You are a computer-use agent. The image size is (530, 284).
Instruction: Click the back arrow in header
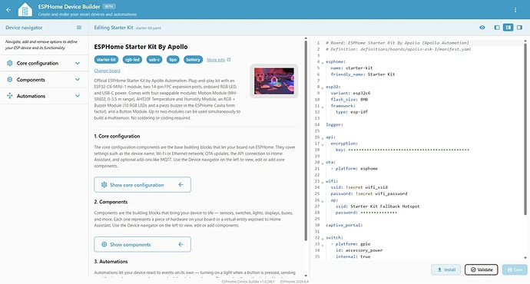pyautogui.click(x=8, y=10)
